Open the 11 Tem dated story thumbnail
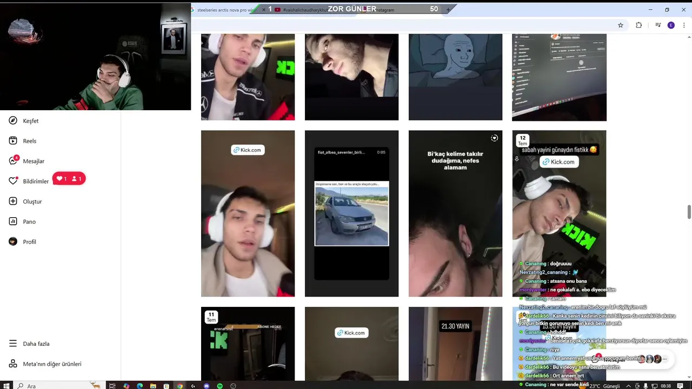692x389 pixels. pyautogui.click(x=248, y=344)
